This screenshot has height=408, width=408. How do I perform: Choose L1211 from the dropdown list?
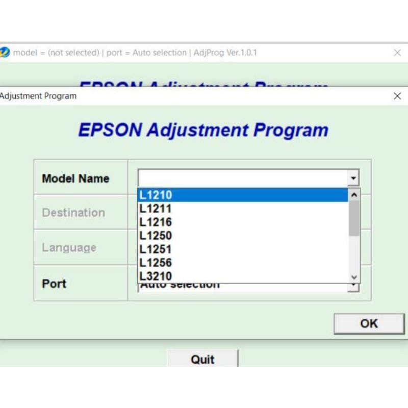pos(243,209)
